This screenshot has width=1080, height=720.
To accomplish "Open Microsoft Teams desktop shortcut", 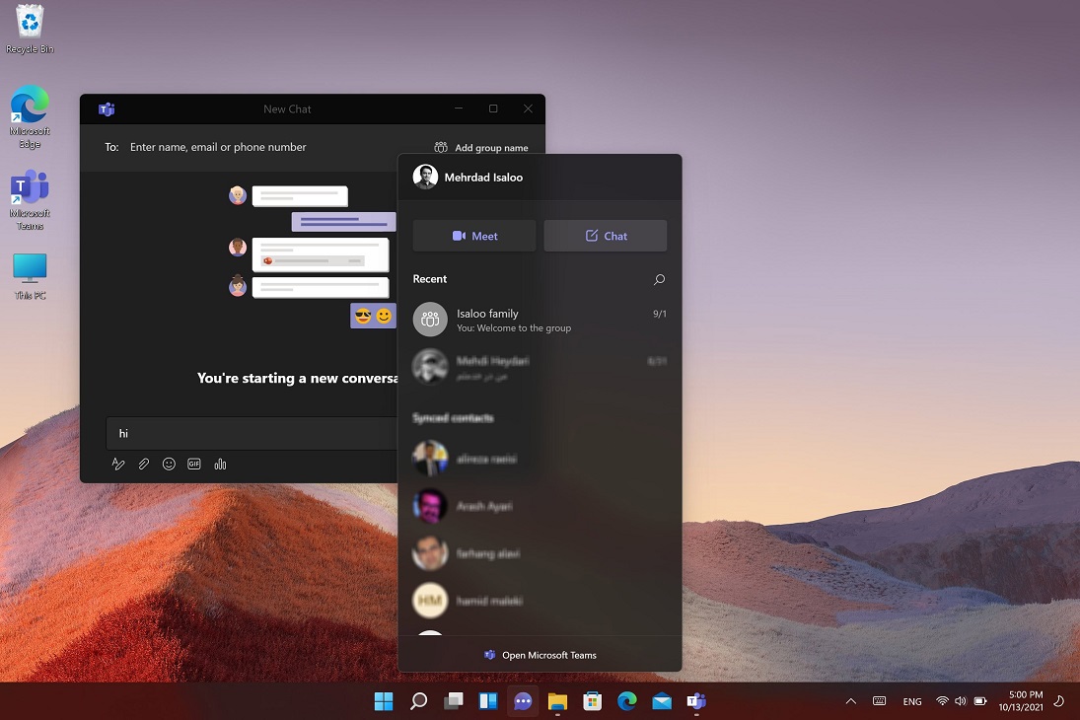I will (x=30, y=199).
